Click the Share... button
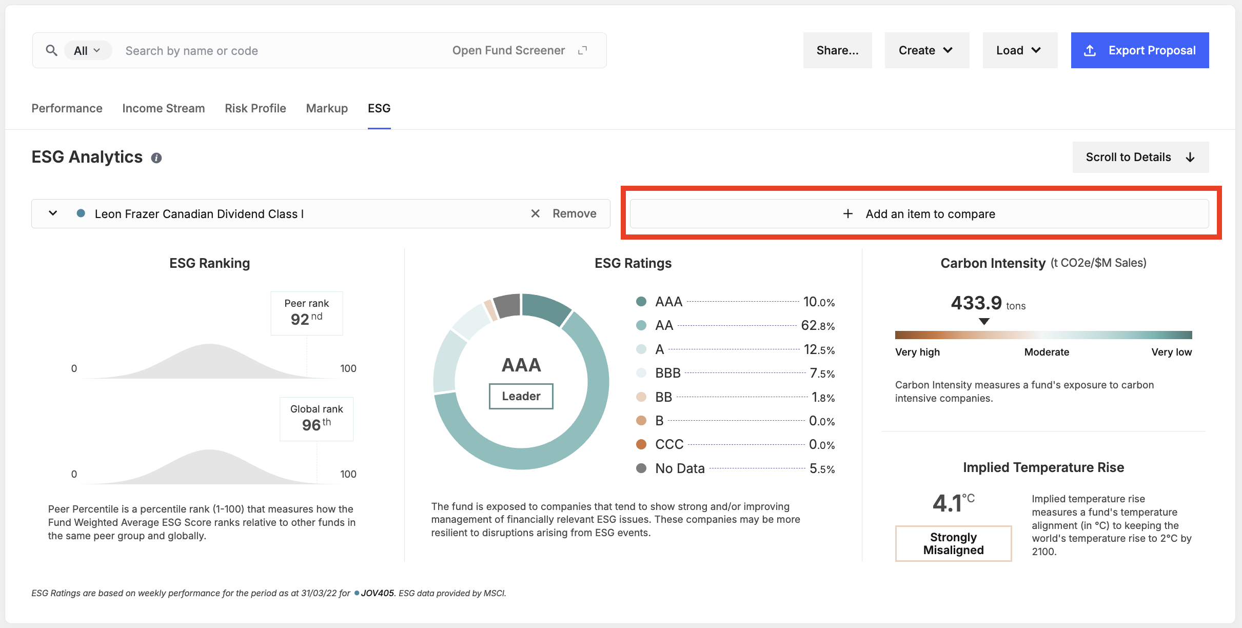This screenshot has width=1242, height=628. click(837, 50)
